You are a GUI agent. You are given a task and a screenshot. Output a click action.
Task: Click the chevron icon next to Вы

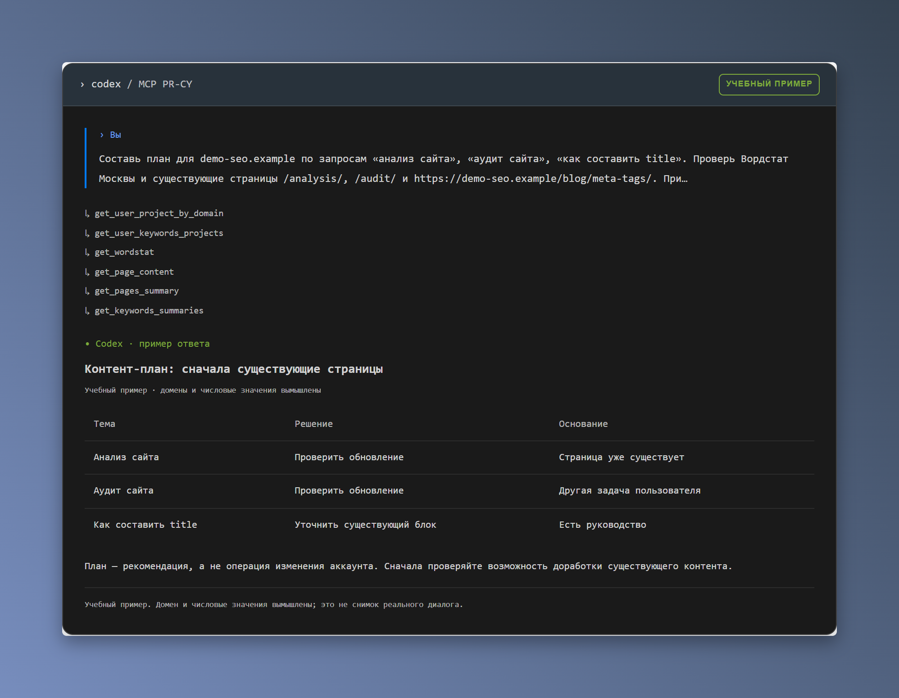[102, 135]
